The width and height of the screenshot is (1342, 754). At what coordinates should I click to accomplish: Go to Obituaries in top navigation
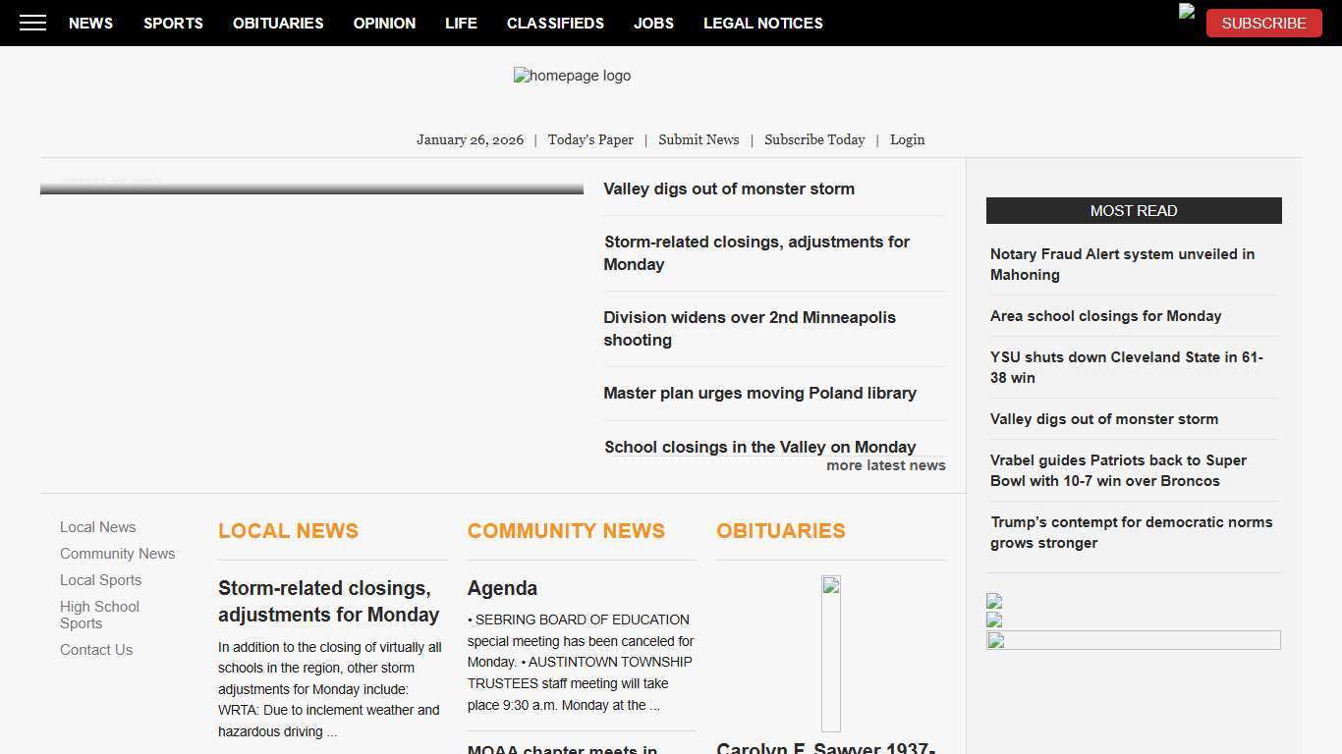278,23
